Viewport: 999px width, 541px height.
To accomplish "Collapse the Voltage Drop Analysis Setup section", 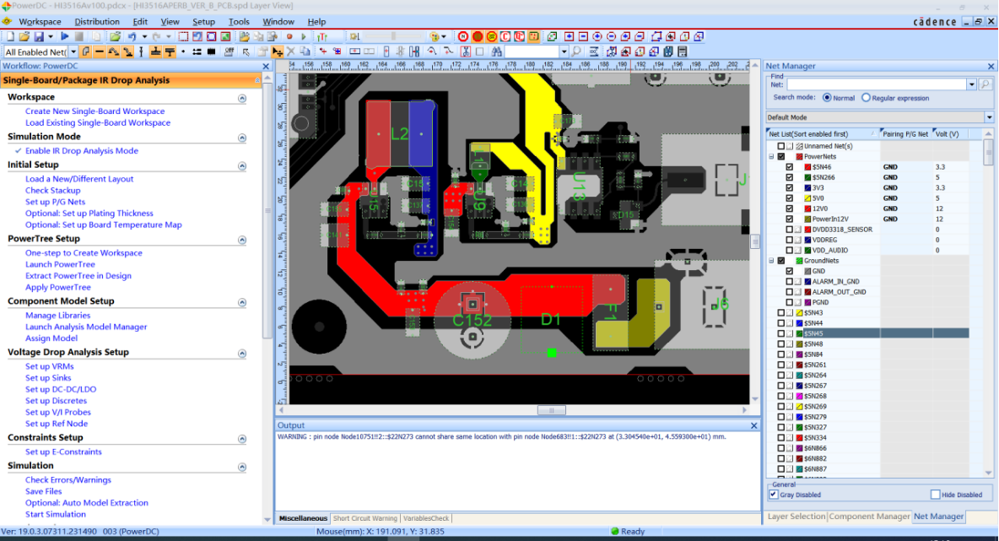I will point(242,353).
